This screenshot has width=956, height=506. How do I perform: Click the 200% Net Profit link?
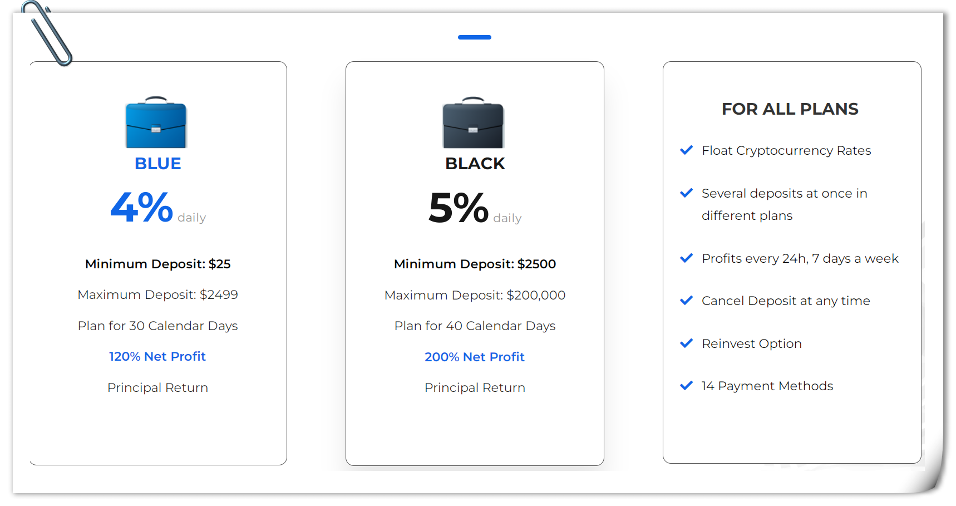coord(475,357)
